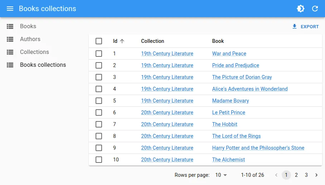Open Books in the sidebar menu
Screen dimensions: 325x185
[28, 26]
